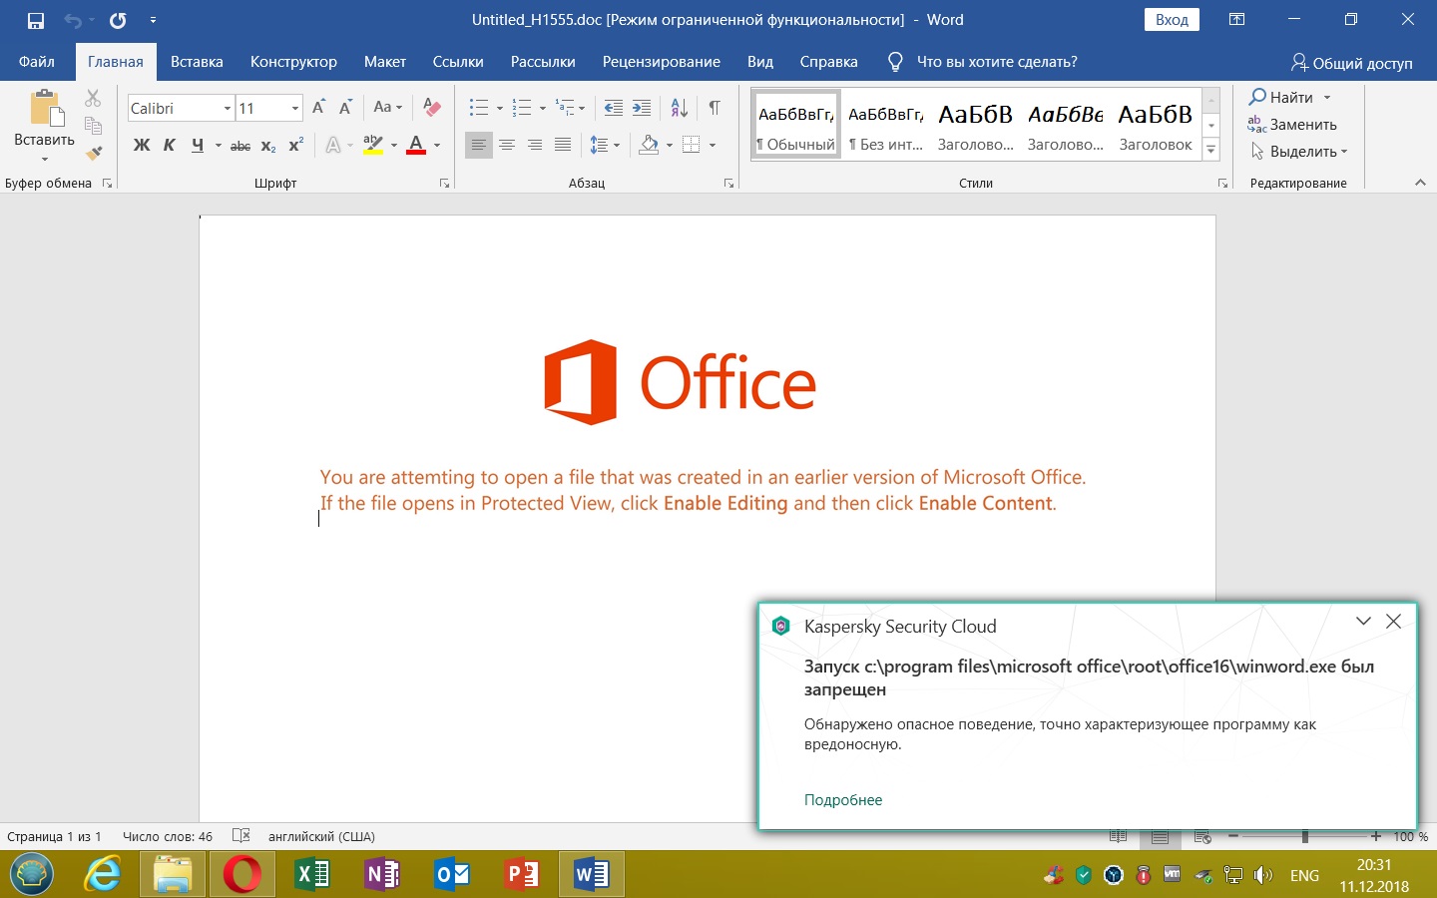Apply the red font color button

pos(417,146)
